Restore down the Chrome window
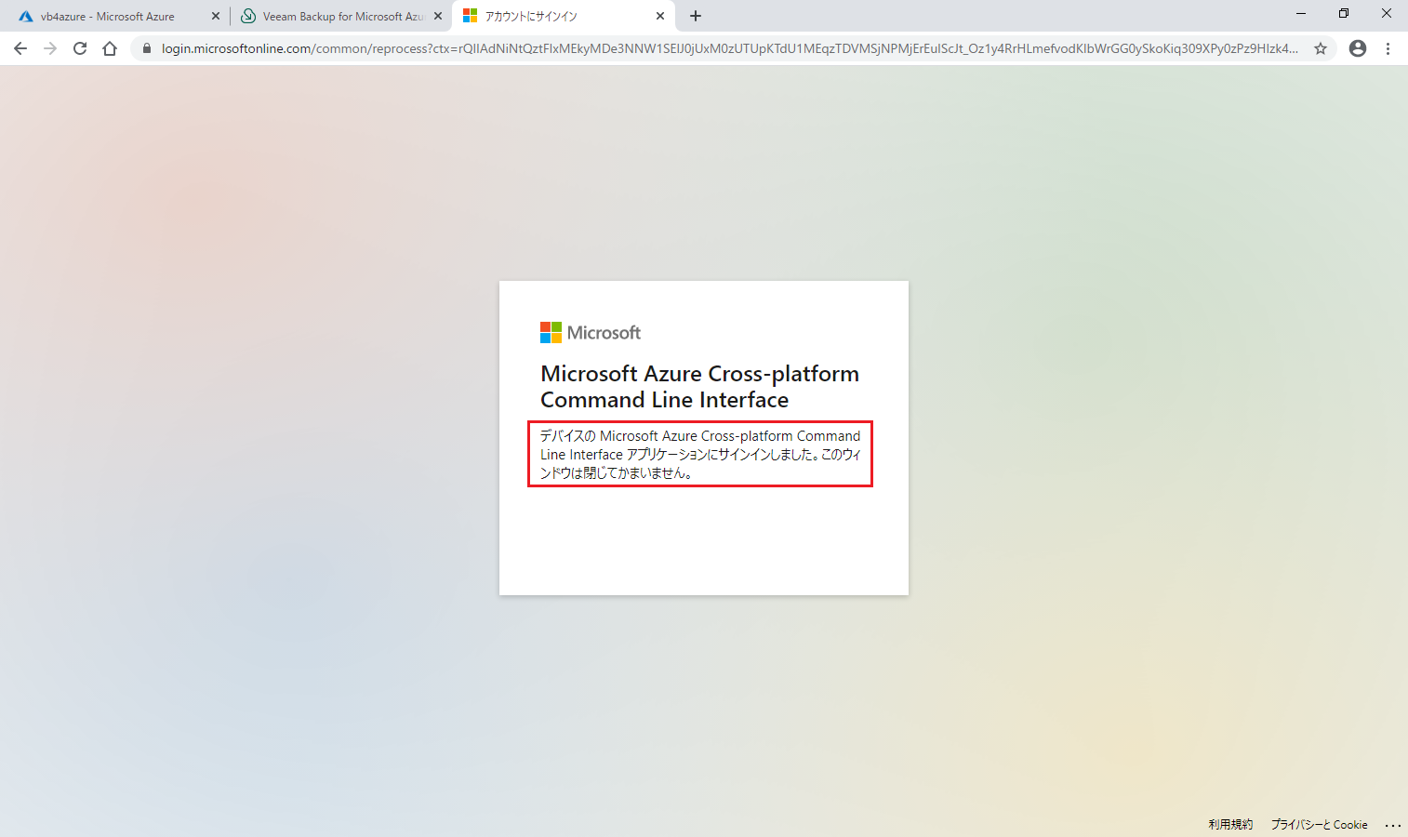Viewport: 1408px width, 837px height. click(1344, 13)
